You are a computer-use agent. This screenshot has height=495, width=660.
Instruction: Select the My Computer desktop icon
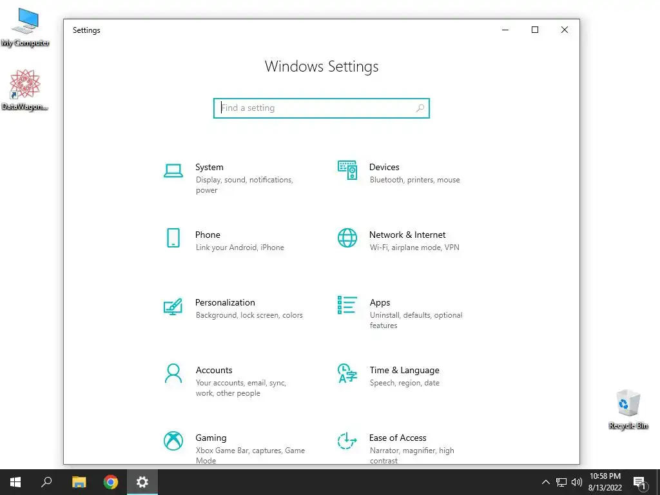coord(25,27)
